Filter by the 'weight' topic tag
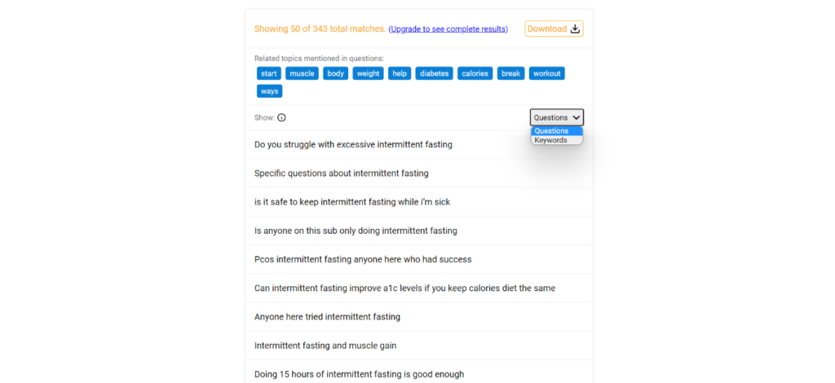Screen dimensions: 835x383 [x=368, y=73]
